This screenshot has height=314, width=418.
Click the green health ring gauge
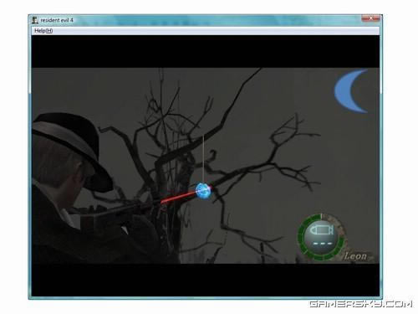pyautogui.click(x=321, y=238)
